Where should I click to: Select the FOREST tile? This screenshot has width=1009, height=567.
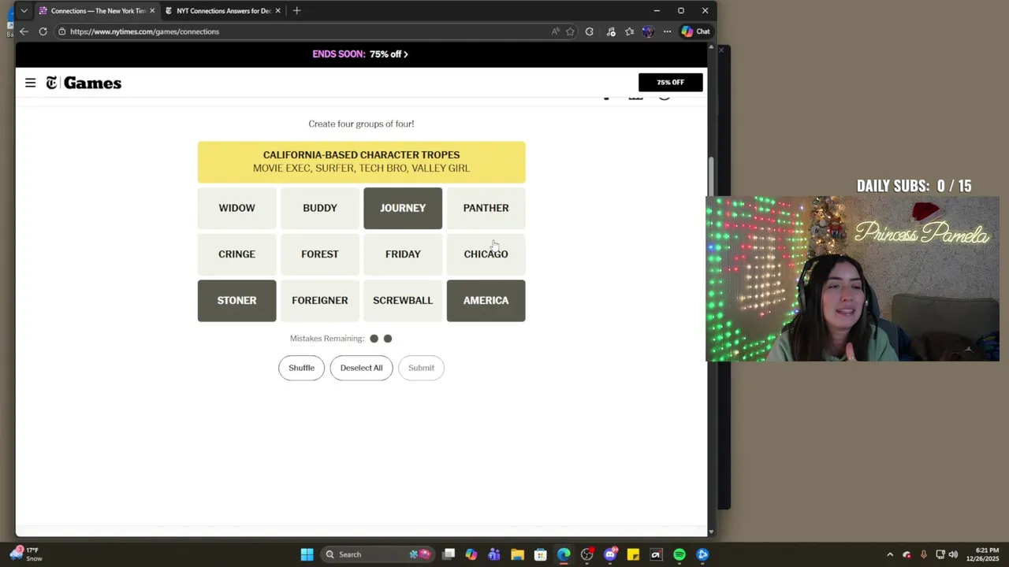[x=320, y=254]
